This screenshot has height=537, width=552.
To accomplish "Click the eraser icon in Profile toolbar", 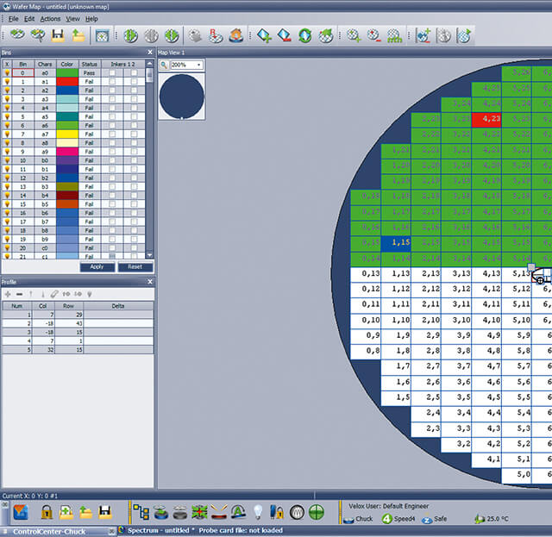I will 54,294.
